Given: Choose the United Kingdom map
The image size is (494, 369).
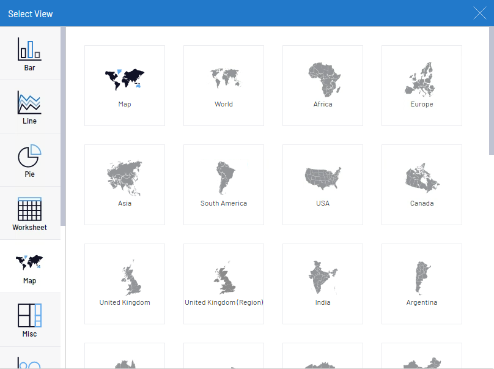Looking at the screenshot, I should click(x=124, y=283).
